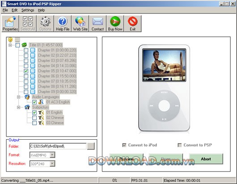Image resolution: width=237 pixels, height=184 pixels.
Task: Click the Subpicture node icon
Action: click(x=27, y=107)
